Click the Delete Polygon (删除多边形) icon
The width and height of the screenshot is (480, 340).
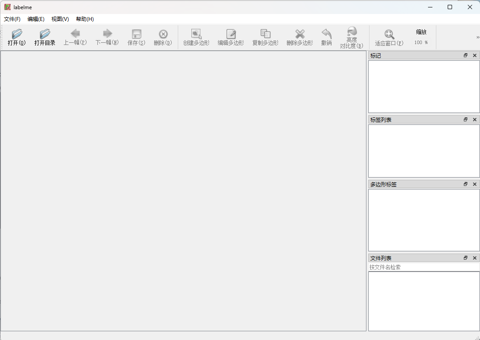click(300, 34)
